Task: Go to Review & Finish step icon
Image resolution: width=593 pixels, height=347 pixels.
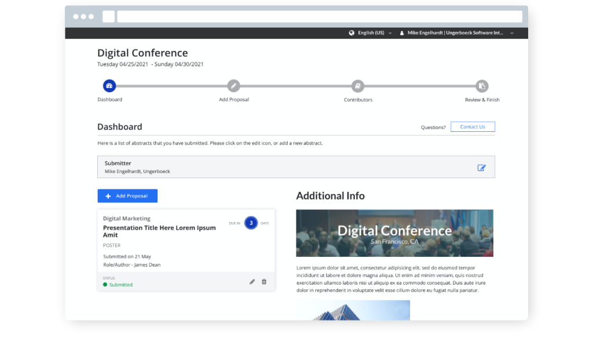Action: [482, 86]
